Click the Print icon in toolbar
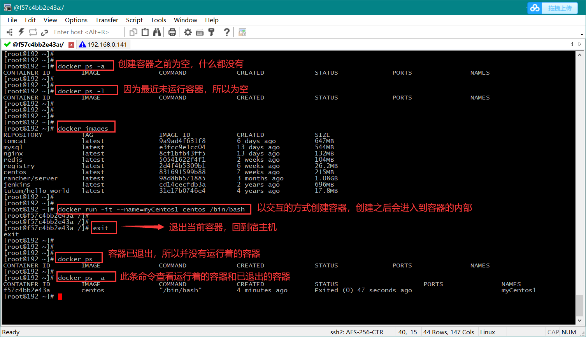 click(172, 32)
